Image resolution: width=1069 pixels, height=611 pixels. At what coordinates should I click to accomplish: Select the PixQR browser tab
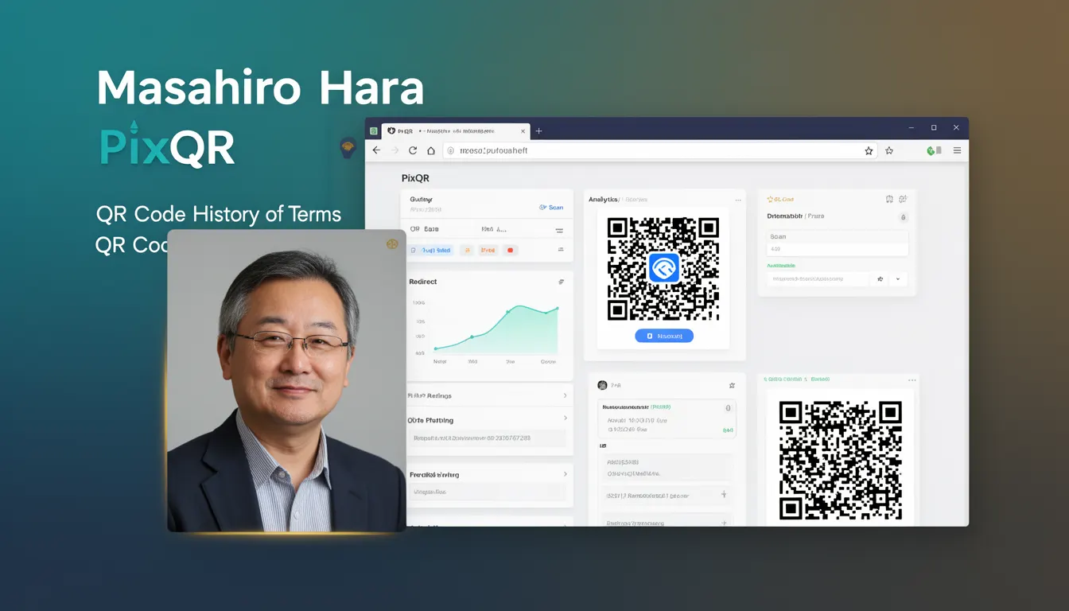click(x=456, y=130)
